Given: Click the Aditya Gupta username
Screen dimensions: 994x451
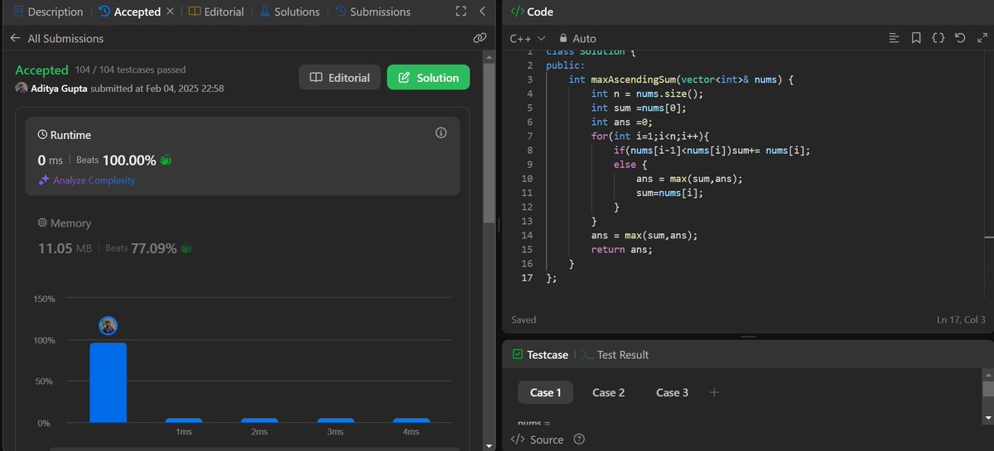Looking at the screenshot, I should (x=58, y=88).
